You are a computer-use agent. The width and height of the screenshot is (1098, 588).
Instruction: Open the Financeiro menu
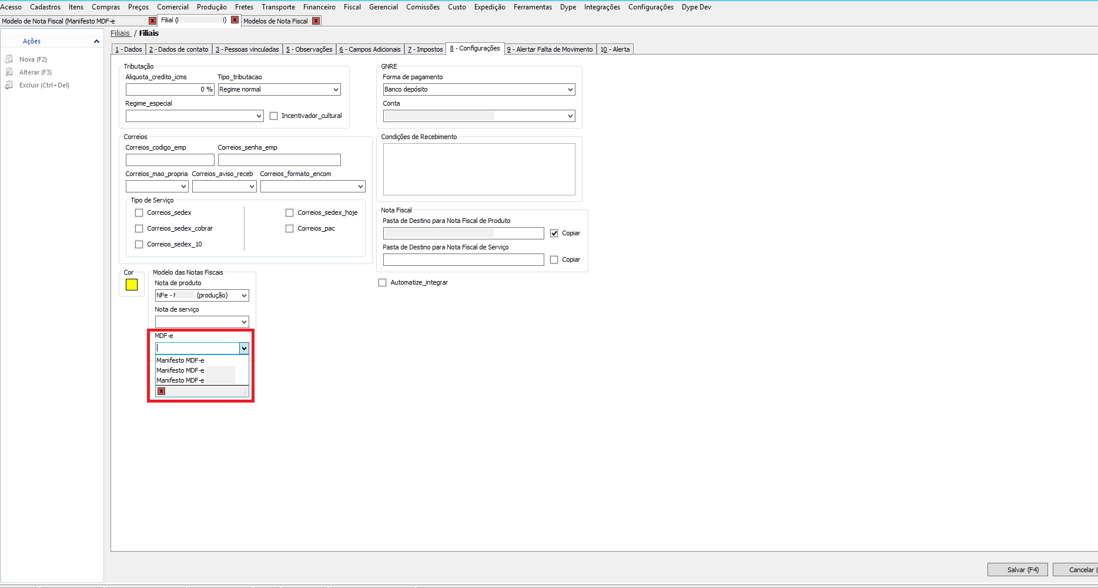pyautogui.click(x=319, y=7)
